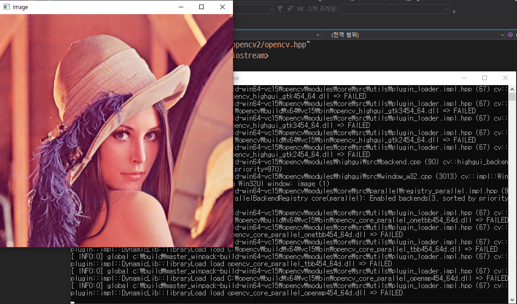Click the console scrollbar down arrow
The height and width of the screenshot is (304, 517).
(x=512, y=299)
